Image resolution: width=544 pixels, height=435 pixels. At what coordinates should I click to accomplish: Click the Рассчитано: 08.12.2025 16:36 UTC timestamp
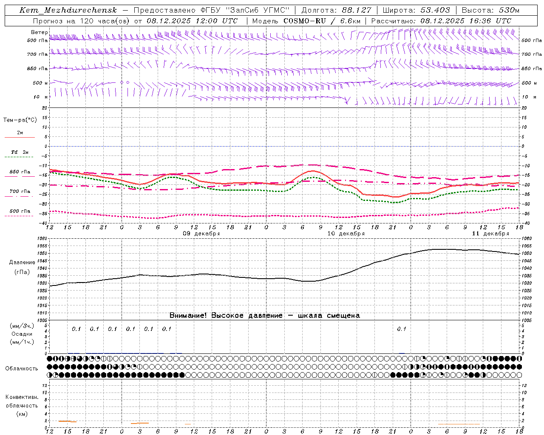pos(441,21)
